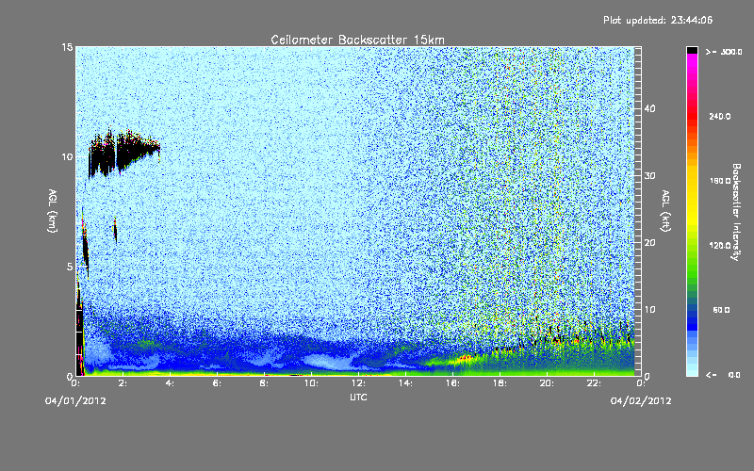754x471 pixels.
Task: Click the '2:' hour tick label
Action: tap(123, 383)
